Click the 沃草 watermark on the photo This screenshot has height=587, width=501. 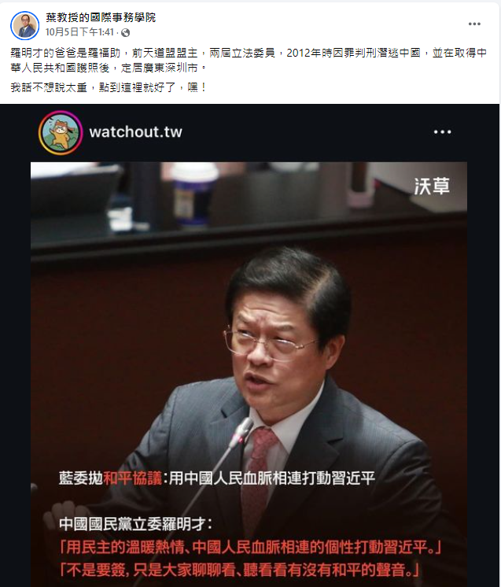tap(432, 186)
